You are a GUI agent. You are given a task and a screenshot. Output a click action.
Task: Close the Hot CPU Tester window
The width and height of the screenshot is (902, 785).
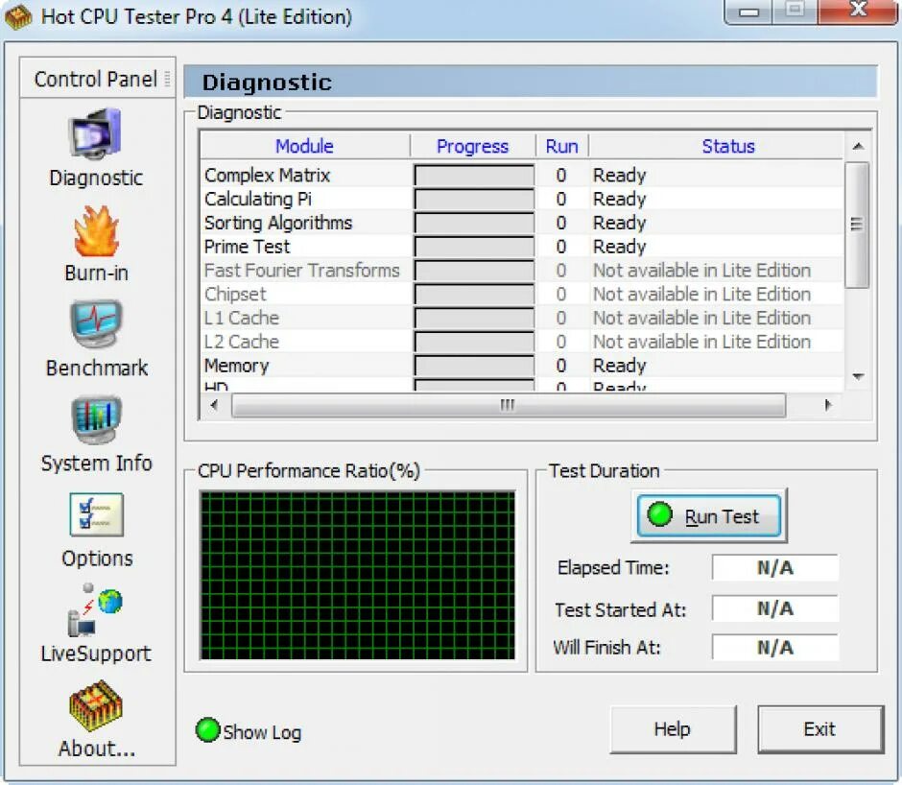click(858, 11)
